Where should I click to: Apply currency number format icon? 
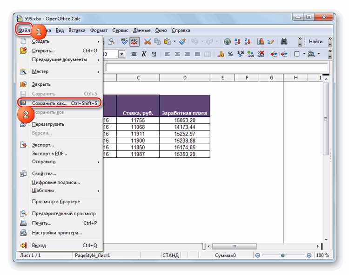coord(221,54)
